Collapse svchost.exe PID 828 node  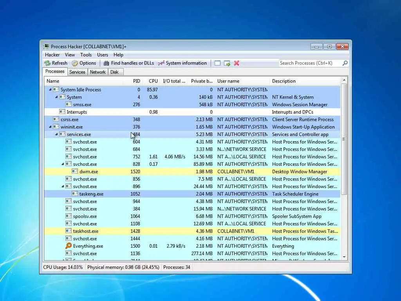63,164
